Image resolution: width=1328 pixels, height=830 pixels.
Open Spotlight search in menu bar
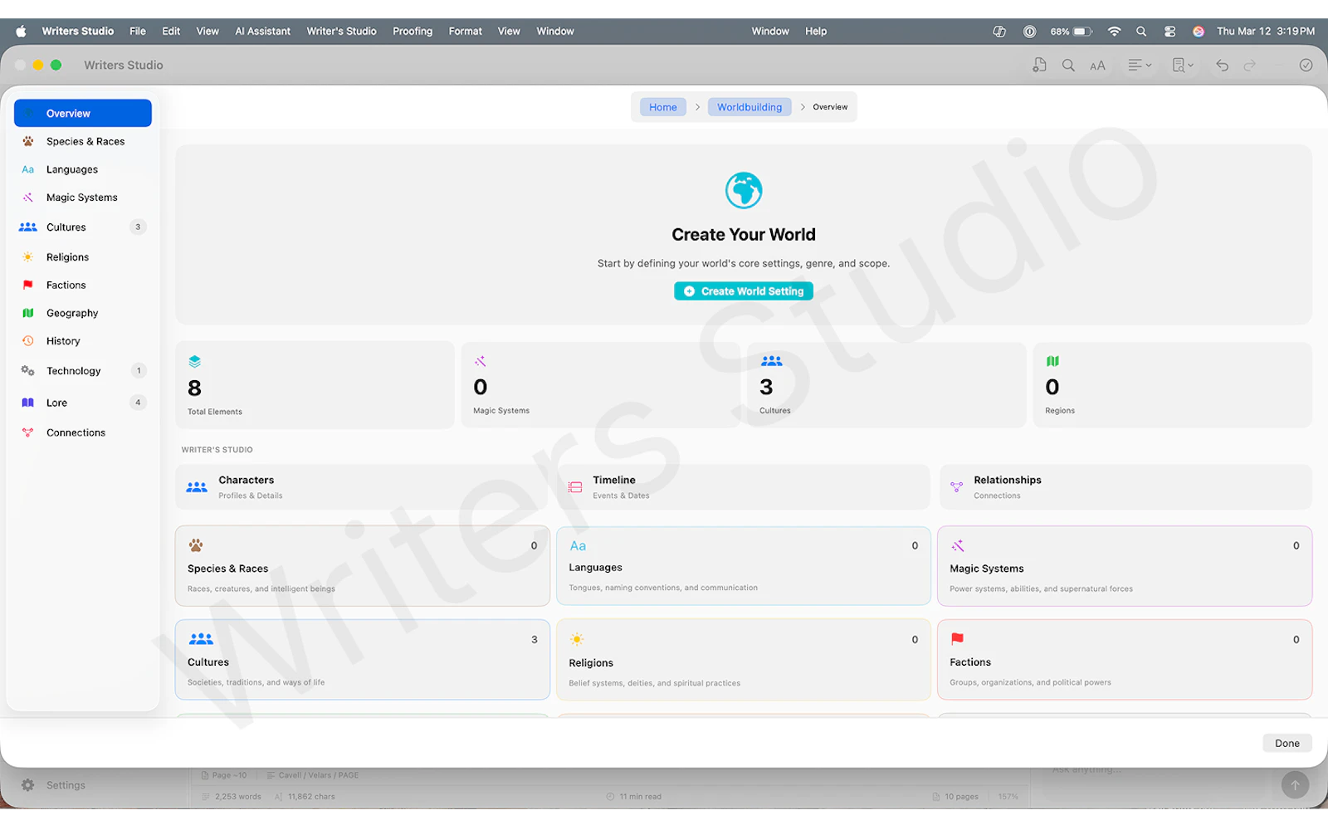tap(1141, 31)
